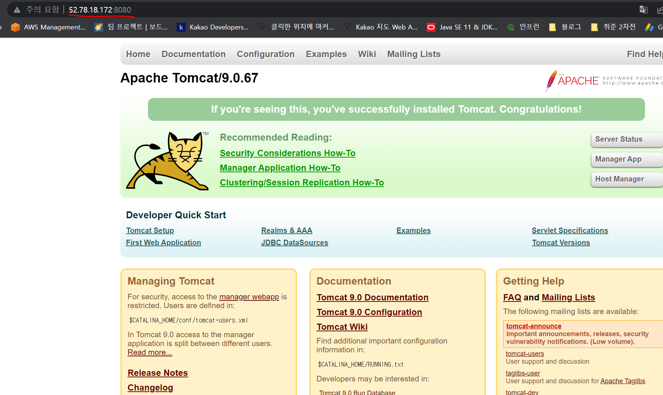
Task: Open the 팀 프로젝트 bookmark
Action: (x=131, y=27)
